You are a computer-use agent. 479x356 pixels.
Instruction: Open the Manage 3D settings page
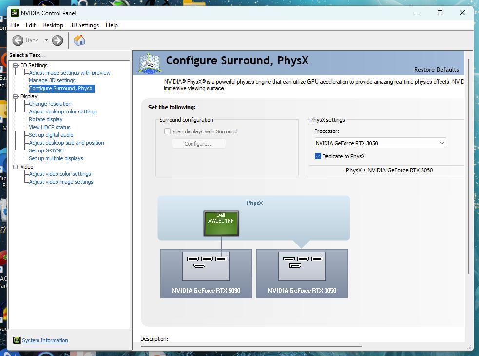click(52, 80)
